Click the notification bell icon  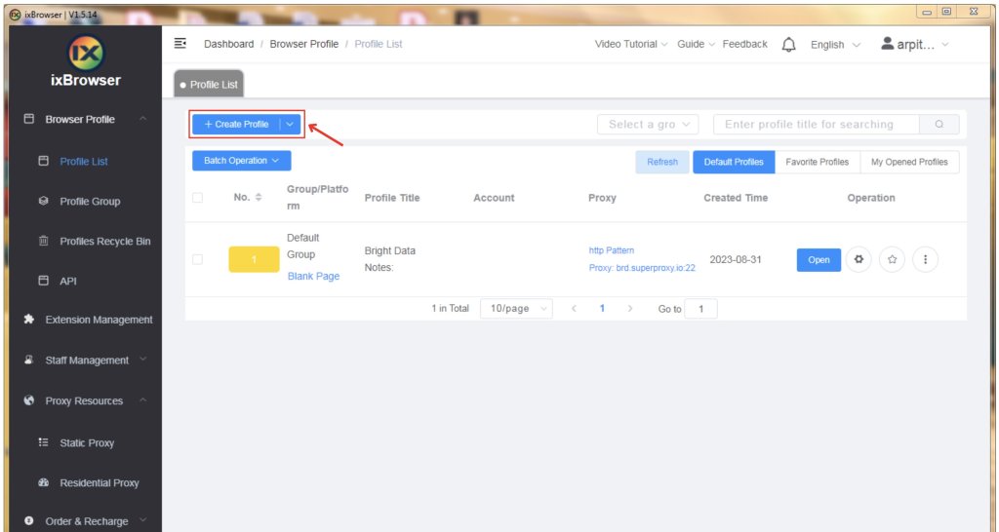[789, 45]
